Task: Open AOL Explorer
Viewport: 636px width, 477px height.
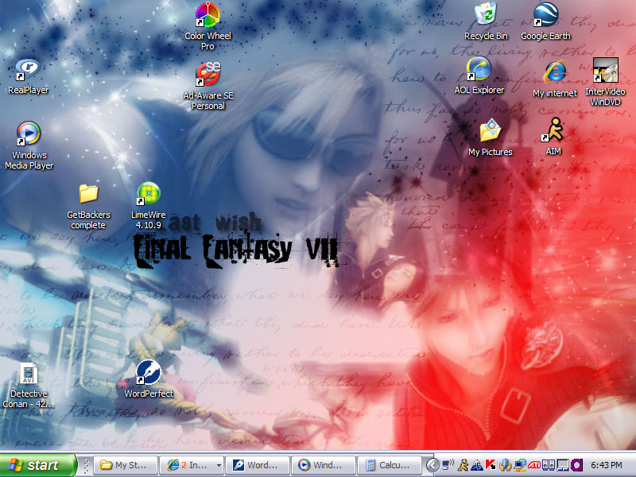Action: tap(479, 70)
